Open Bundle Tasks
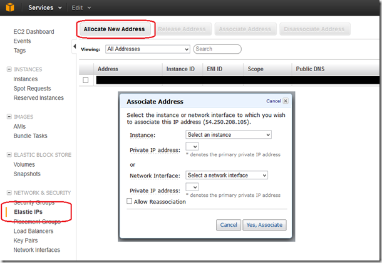The image size is (382, 263). (x=31, y=136)
